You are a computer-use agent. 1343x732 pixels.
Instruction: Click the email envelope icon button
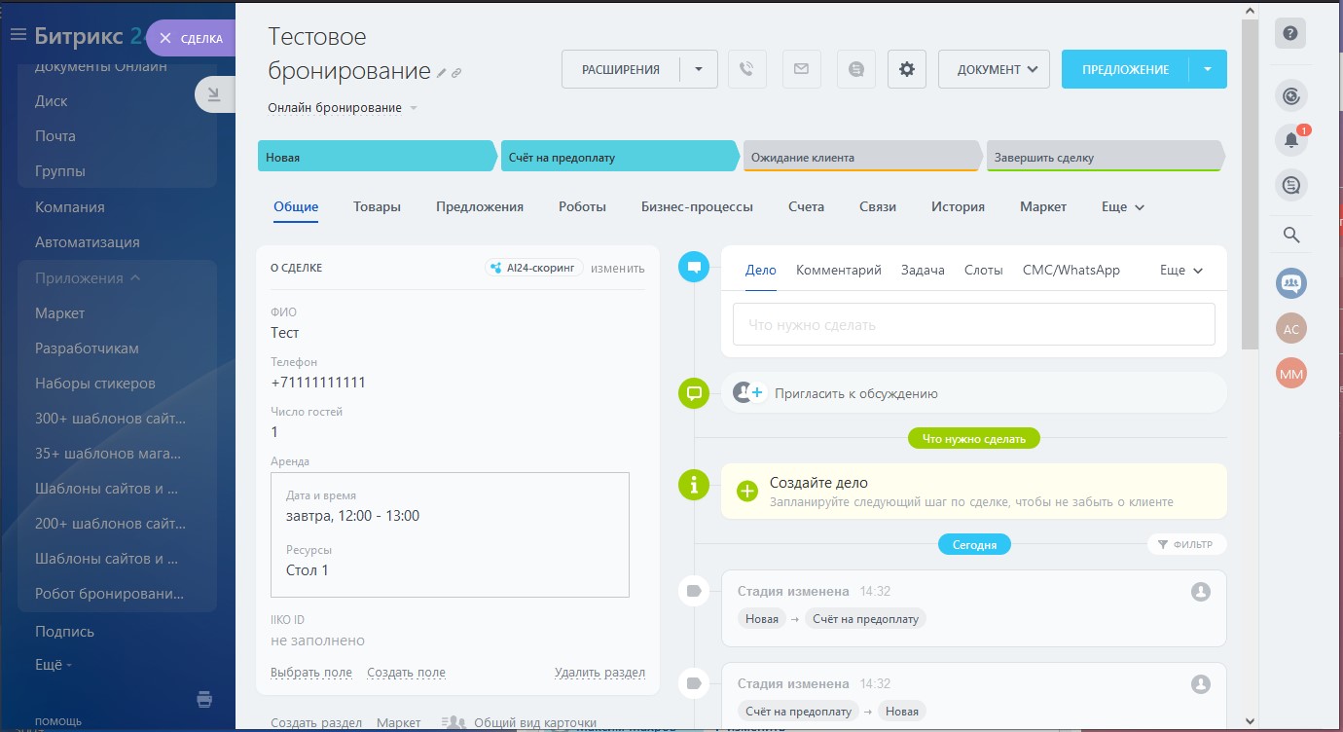point(801,69)
